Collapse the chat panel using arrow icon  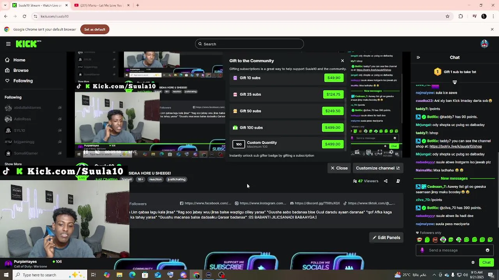coord(418,58)
